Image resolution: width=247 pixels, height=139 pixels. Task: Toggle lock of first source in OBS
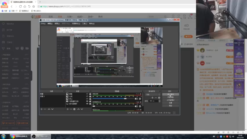90,94
